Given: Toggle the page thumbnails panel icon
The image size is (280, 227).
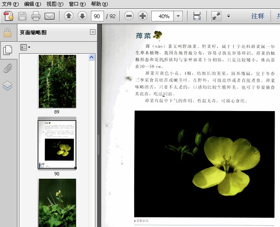Looking at the screenshot, I should tap(8, 50).
